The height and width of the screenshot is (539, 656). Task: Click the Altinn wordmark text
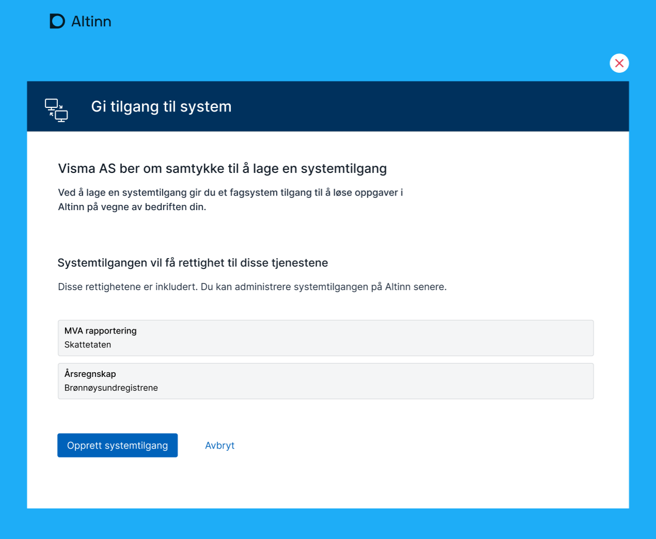tap(91, 22)
